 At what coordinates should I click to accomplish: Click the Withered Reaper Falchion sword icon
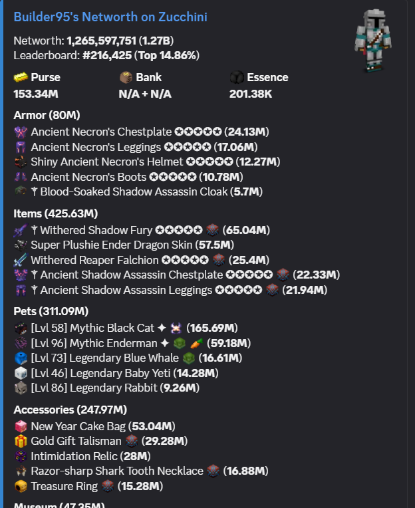click(21, 260)
